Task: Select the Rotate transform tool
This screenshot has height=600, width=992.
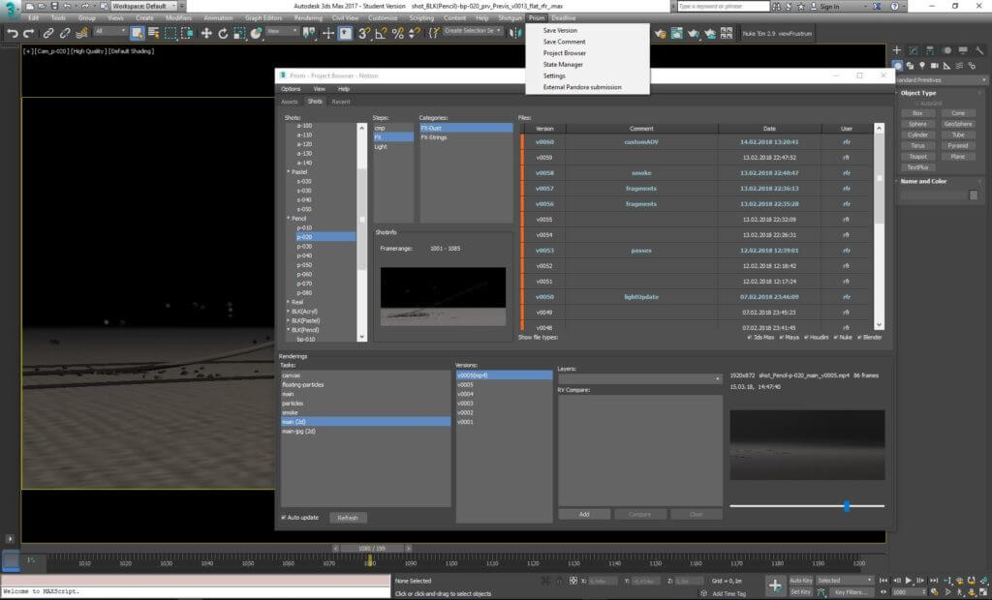Action: (223, 33)
